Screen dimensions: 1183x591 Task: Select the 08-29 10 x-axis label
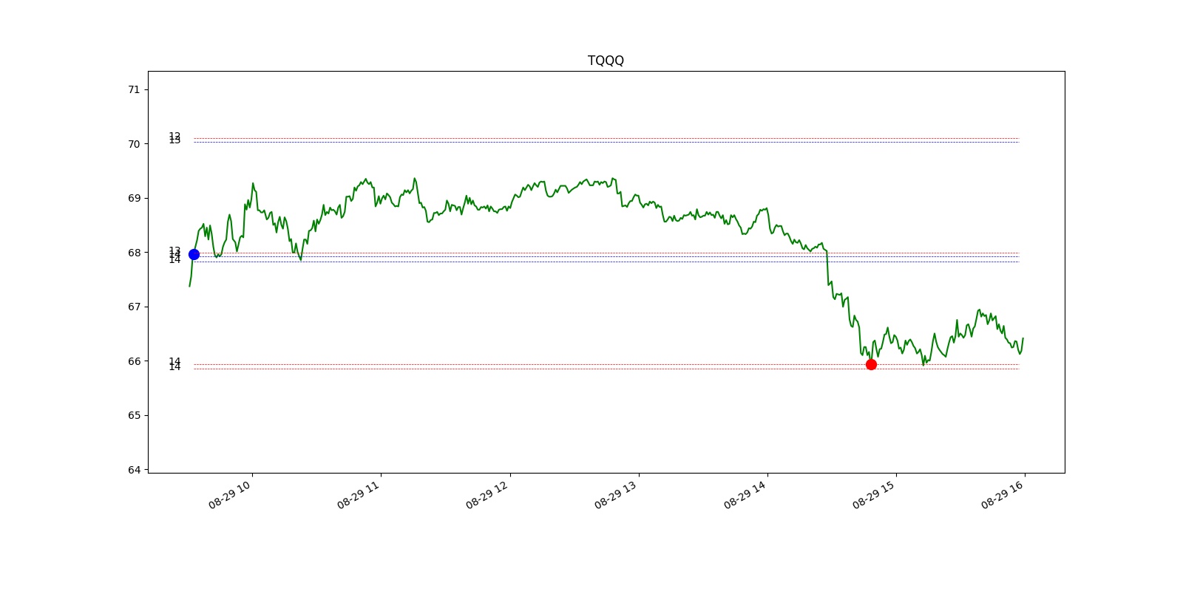point(230,495)
